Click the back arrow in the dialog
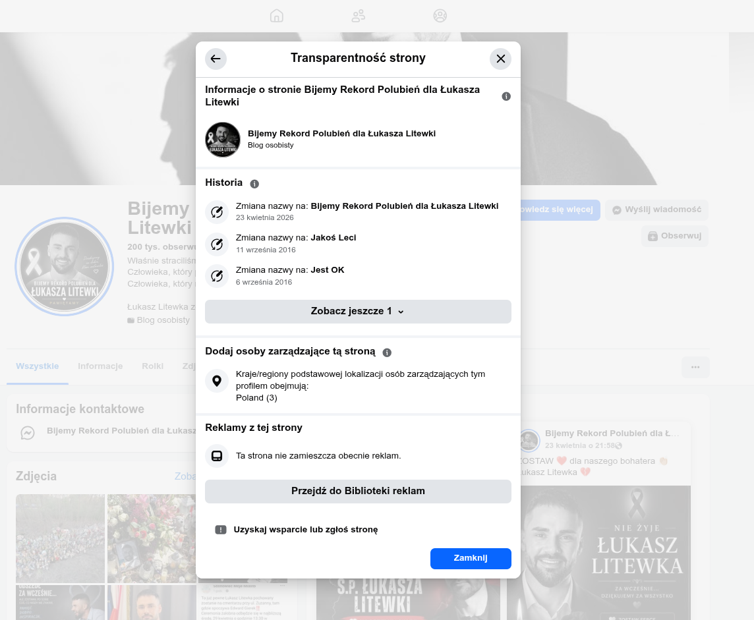 pyautogui.click(x=216, y=59)
